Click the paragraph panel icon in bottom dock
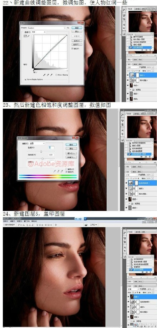The height and width of the screenshot is (328, 157). click(125, 251)
